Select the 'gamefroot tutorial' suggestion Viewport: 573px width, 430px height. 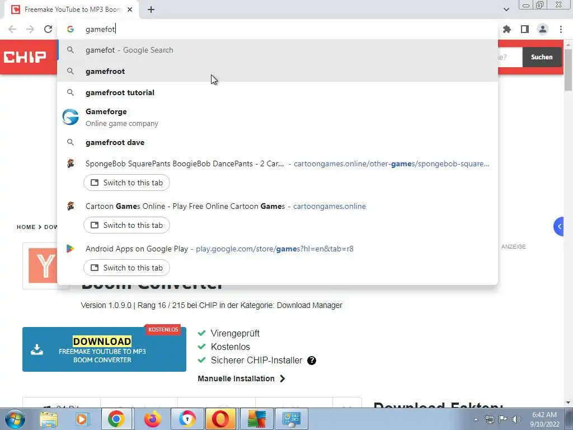coord(278,92)
